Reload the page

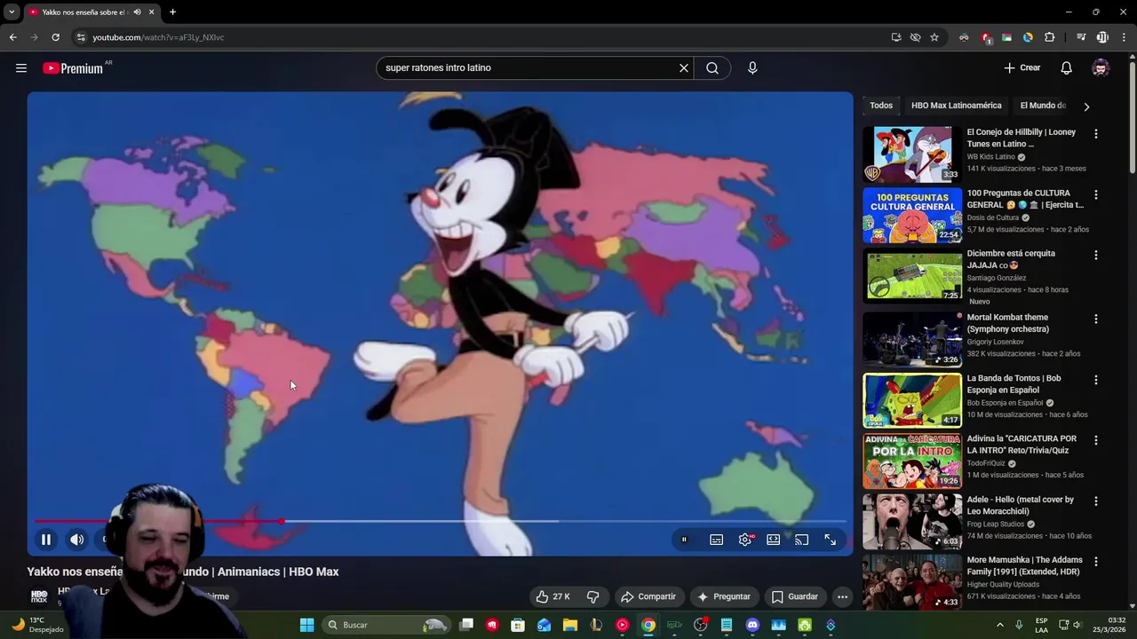click(x=55, y=37)
